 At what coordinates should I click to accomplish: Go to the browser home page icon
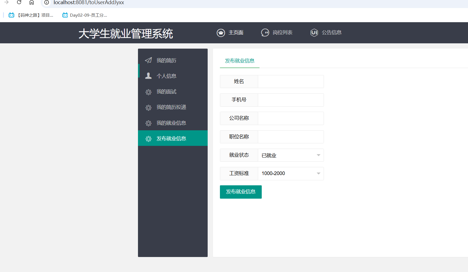coord(31,3)
